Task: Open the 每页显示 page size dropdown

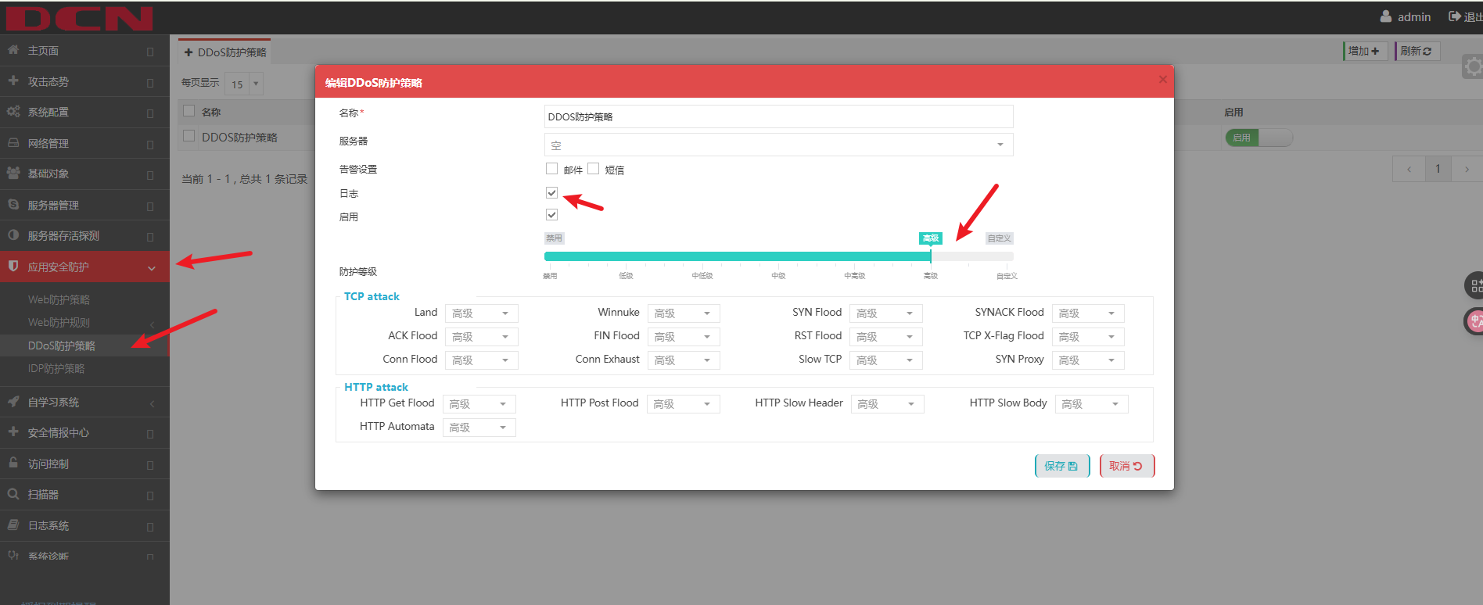Action: point(244,84)
